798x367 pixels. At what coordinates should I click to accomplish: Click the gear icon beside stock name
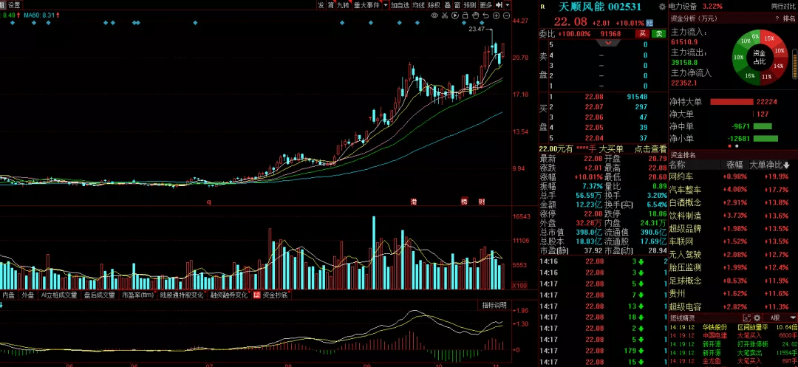tap(662, 7)
